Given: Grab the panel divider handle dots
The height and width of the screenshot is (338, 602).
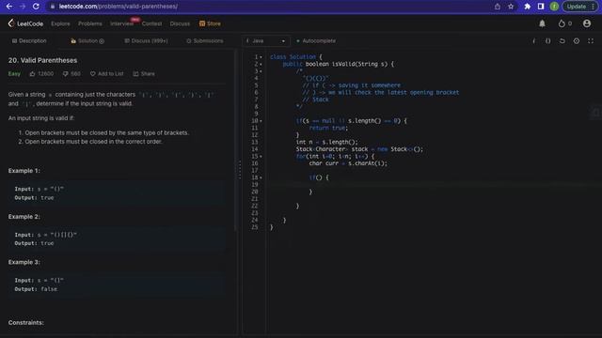Looking at the screenshot, I should pos(240,170).
